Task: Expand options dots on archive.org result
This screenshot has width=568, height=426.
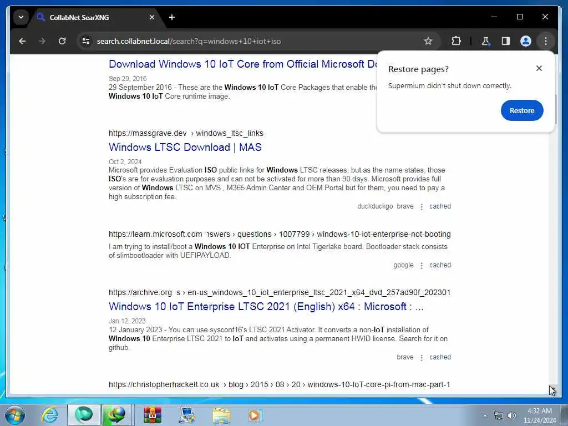Action: 422,358
